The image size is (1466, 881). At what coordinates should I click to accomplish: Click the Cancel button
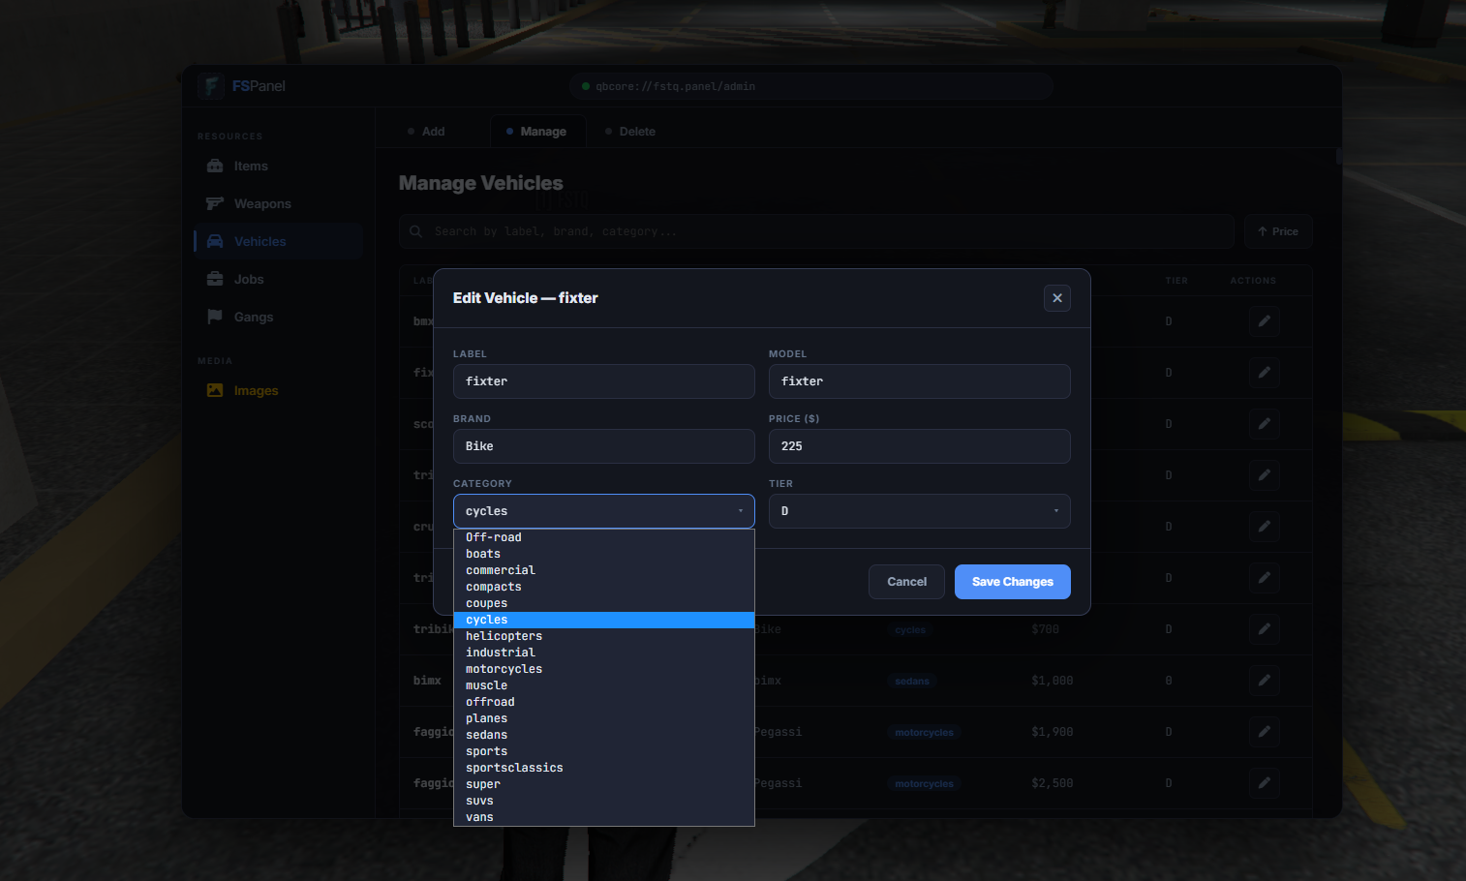906,582
